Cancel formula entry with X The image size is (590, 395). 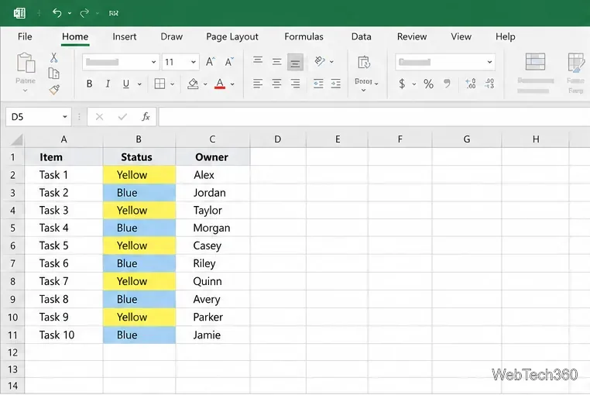pos(99,117)
